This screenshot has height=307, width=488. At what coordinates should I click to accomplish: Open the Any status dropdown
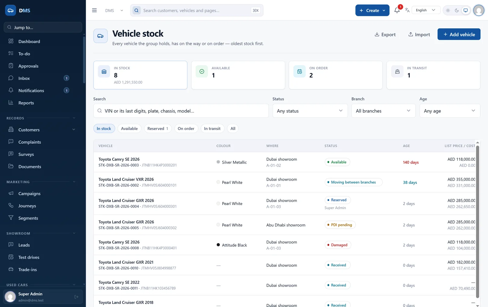[x=310, y=111]
